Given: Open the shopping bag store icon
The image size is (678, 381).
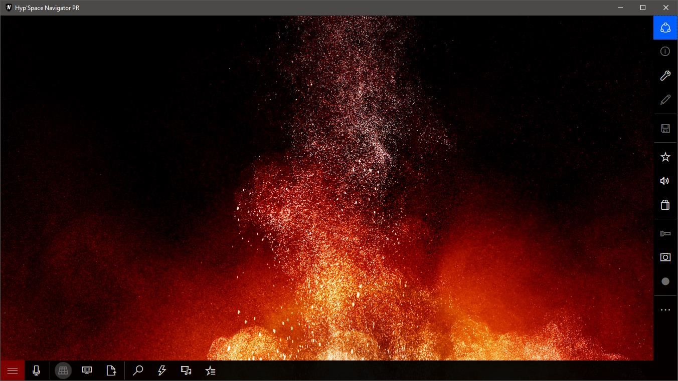Looking at the screenshot, I should [x=665, y=205].
